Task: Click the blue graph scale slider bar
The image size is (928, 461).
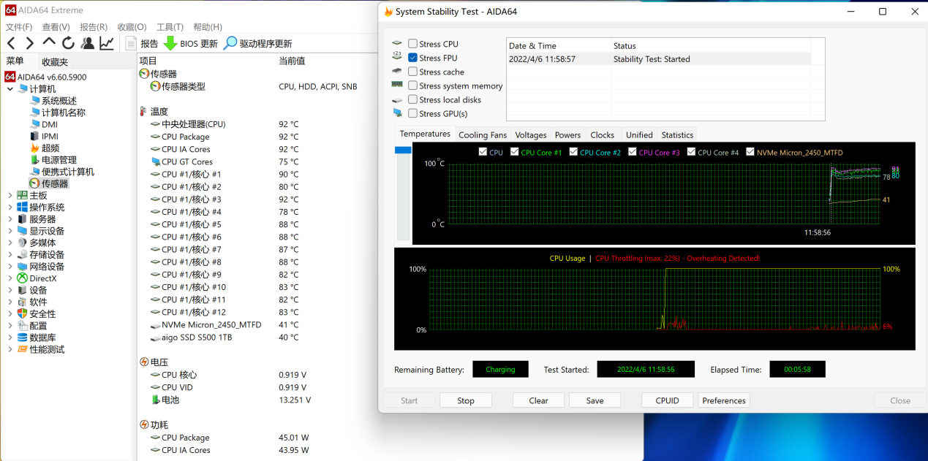Action: point(403,150)
